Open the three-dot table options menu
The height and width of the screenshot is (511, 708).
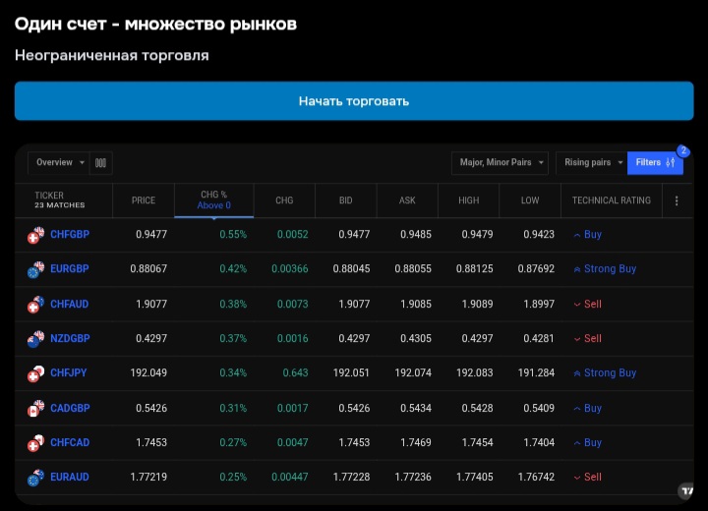(x=677, y=200)
